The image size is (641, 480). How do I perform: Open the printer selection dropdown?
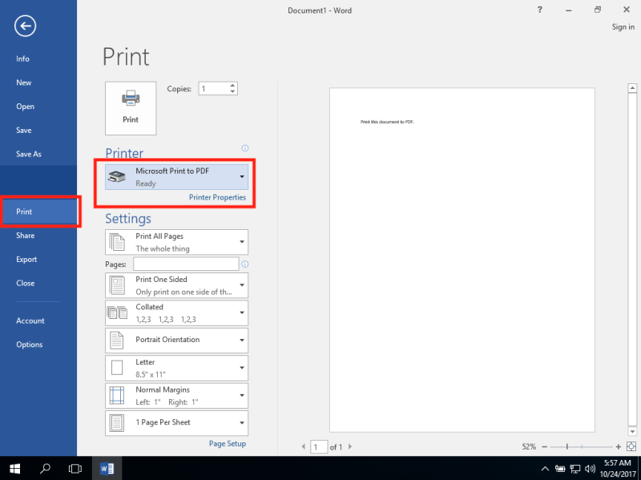tap(241, 176)
